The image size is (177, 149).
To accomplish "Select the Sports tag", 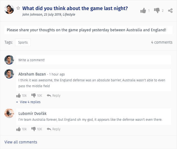I will point(23,42).
